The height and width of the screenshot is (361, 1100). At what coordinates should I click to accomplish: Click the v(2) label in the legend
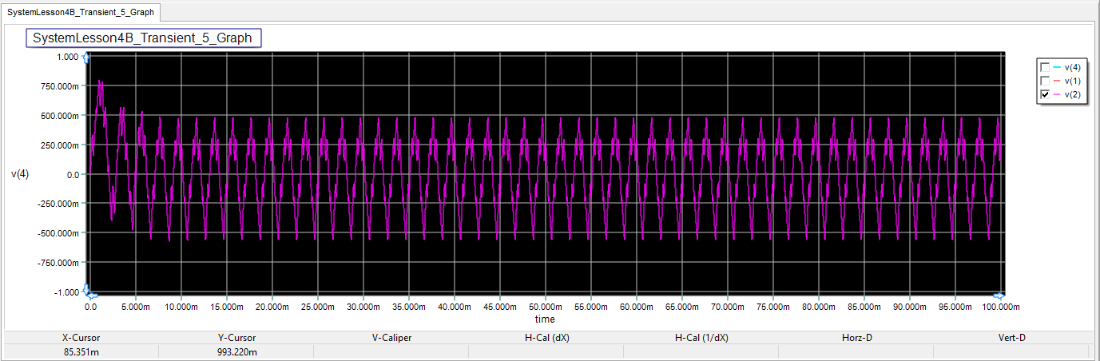coord(1073,95)
